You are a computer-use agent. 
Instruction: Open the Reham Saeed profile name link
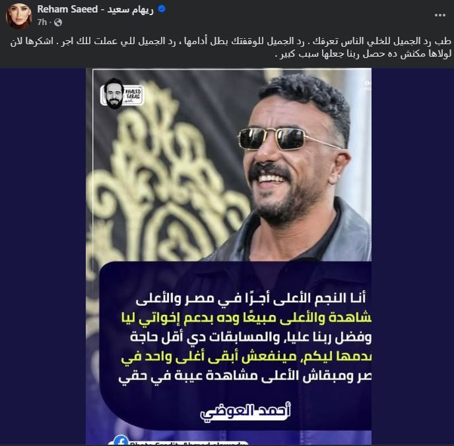coord(67,9)
